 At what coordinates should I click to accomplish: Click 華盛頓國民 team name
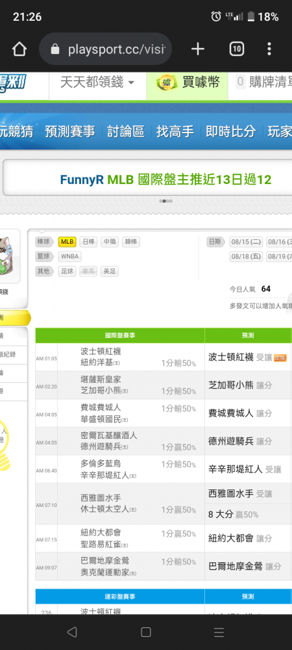point(101,419)
